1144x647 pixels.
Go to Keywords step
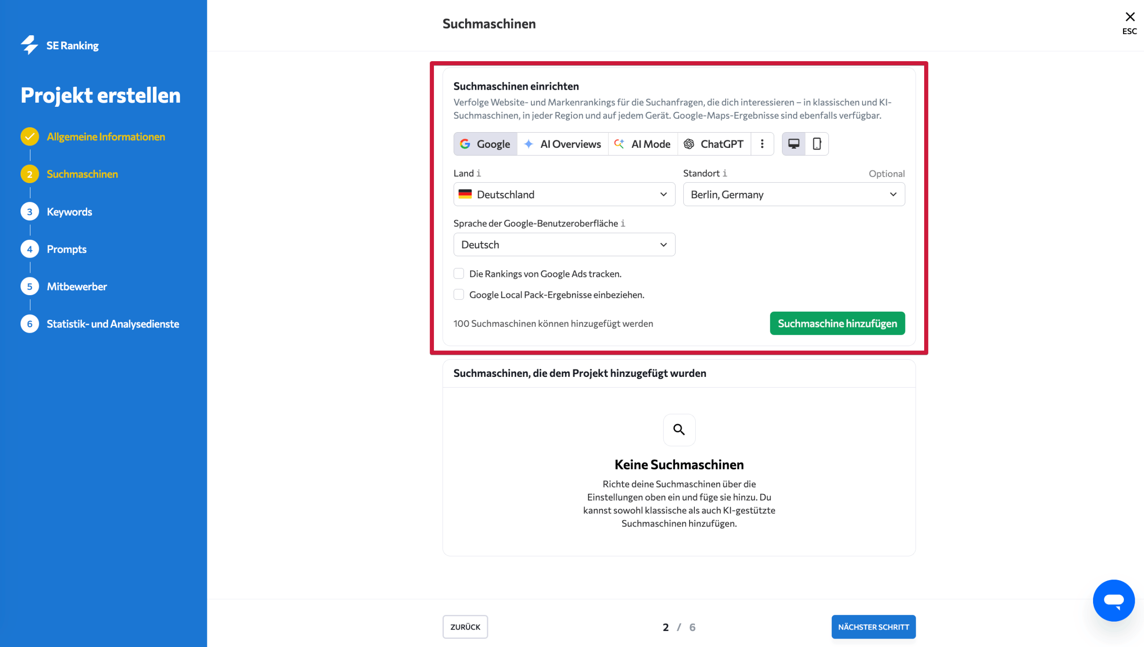[69, 212]
